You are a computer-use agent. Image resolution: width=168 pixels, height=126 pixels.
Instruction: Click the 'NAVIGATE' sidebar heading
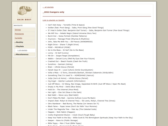coord(18,26)
